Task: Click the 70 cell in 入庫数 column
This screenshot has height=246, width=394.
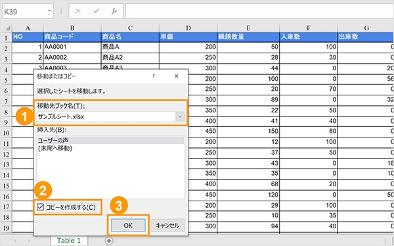Action: tap(309, 89)
